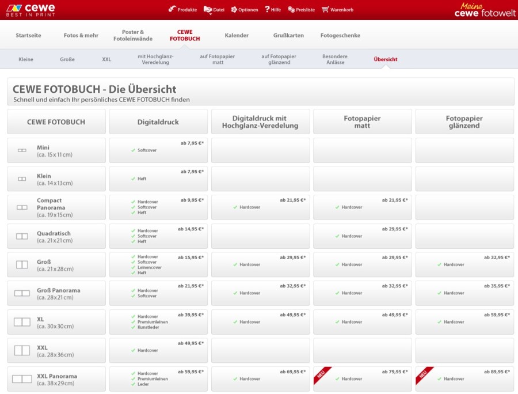The height and width of the screenshot is (394, 518).
Task: Open the Warenkorb shopping cart icon
Action: (x=326, y=10)
